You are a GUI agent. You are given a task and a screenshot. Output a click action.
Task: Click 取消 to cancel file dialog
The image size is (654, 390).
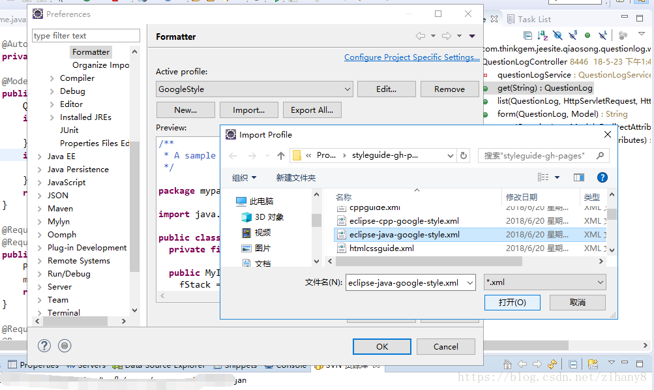(x=578, y=303)
